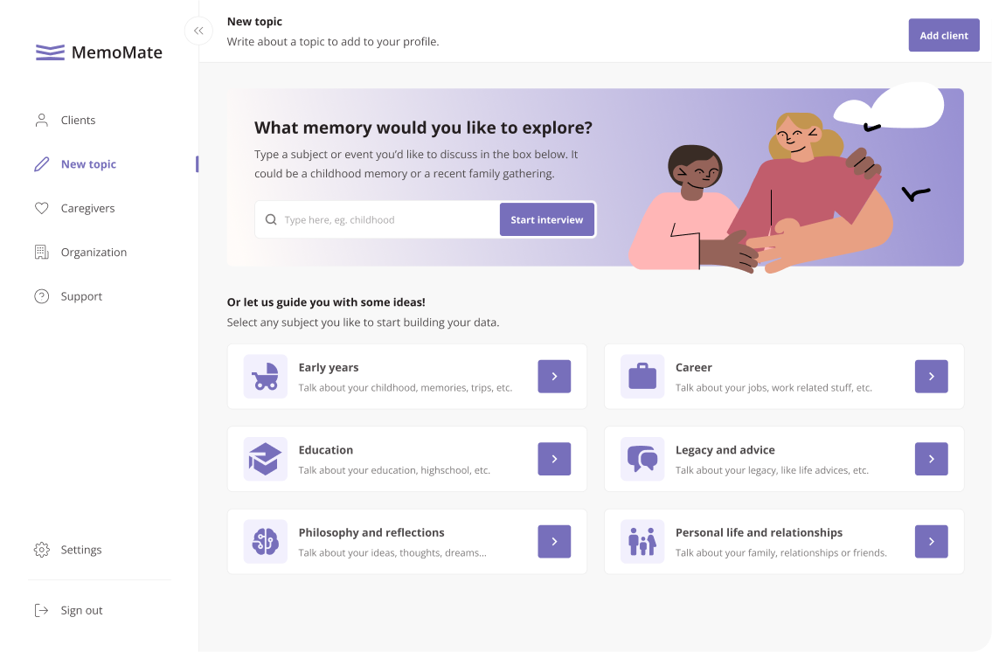Click the Career briefcase icon
This screenshot has height=652, width=992.
[642, 376]
